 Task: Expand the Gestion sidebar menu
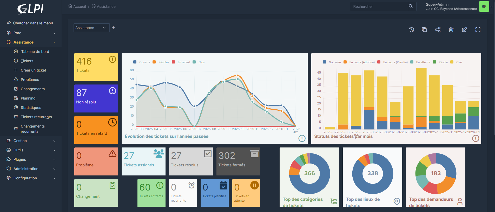(31, 141)
